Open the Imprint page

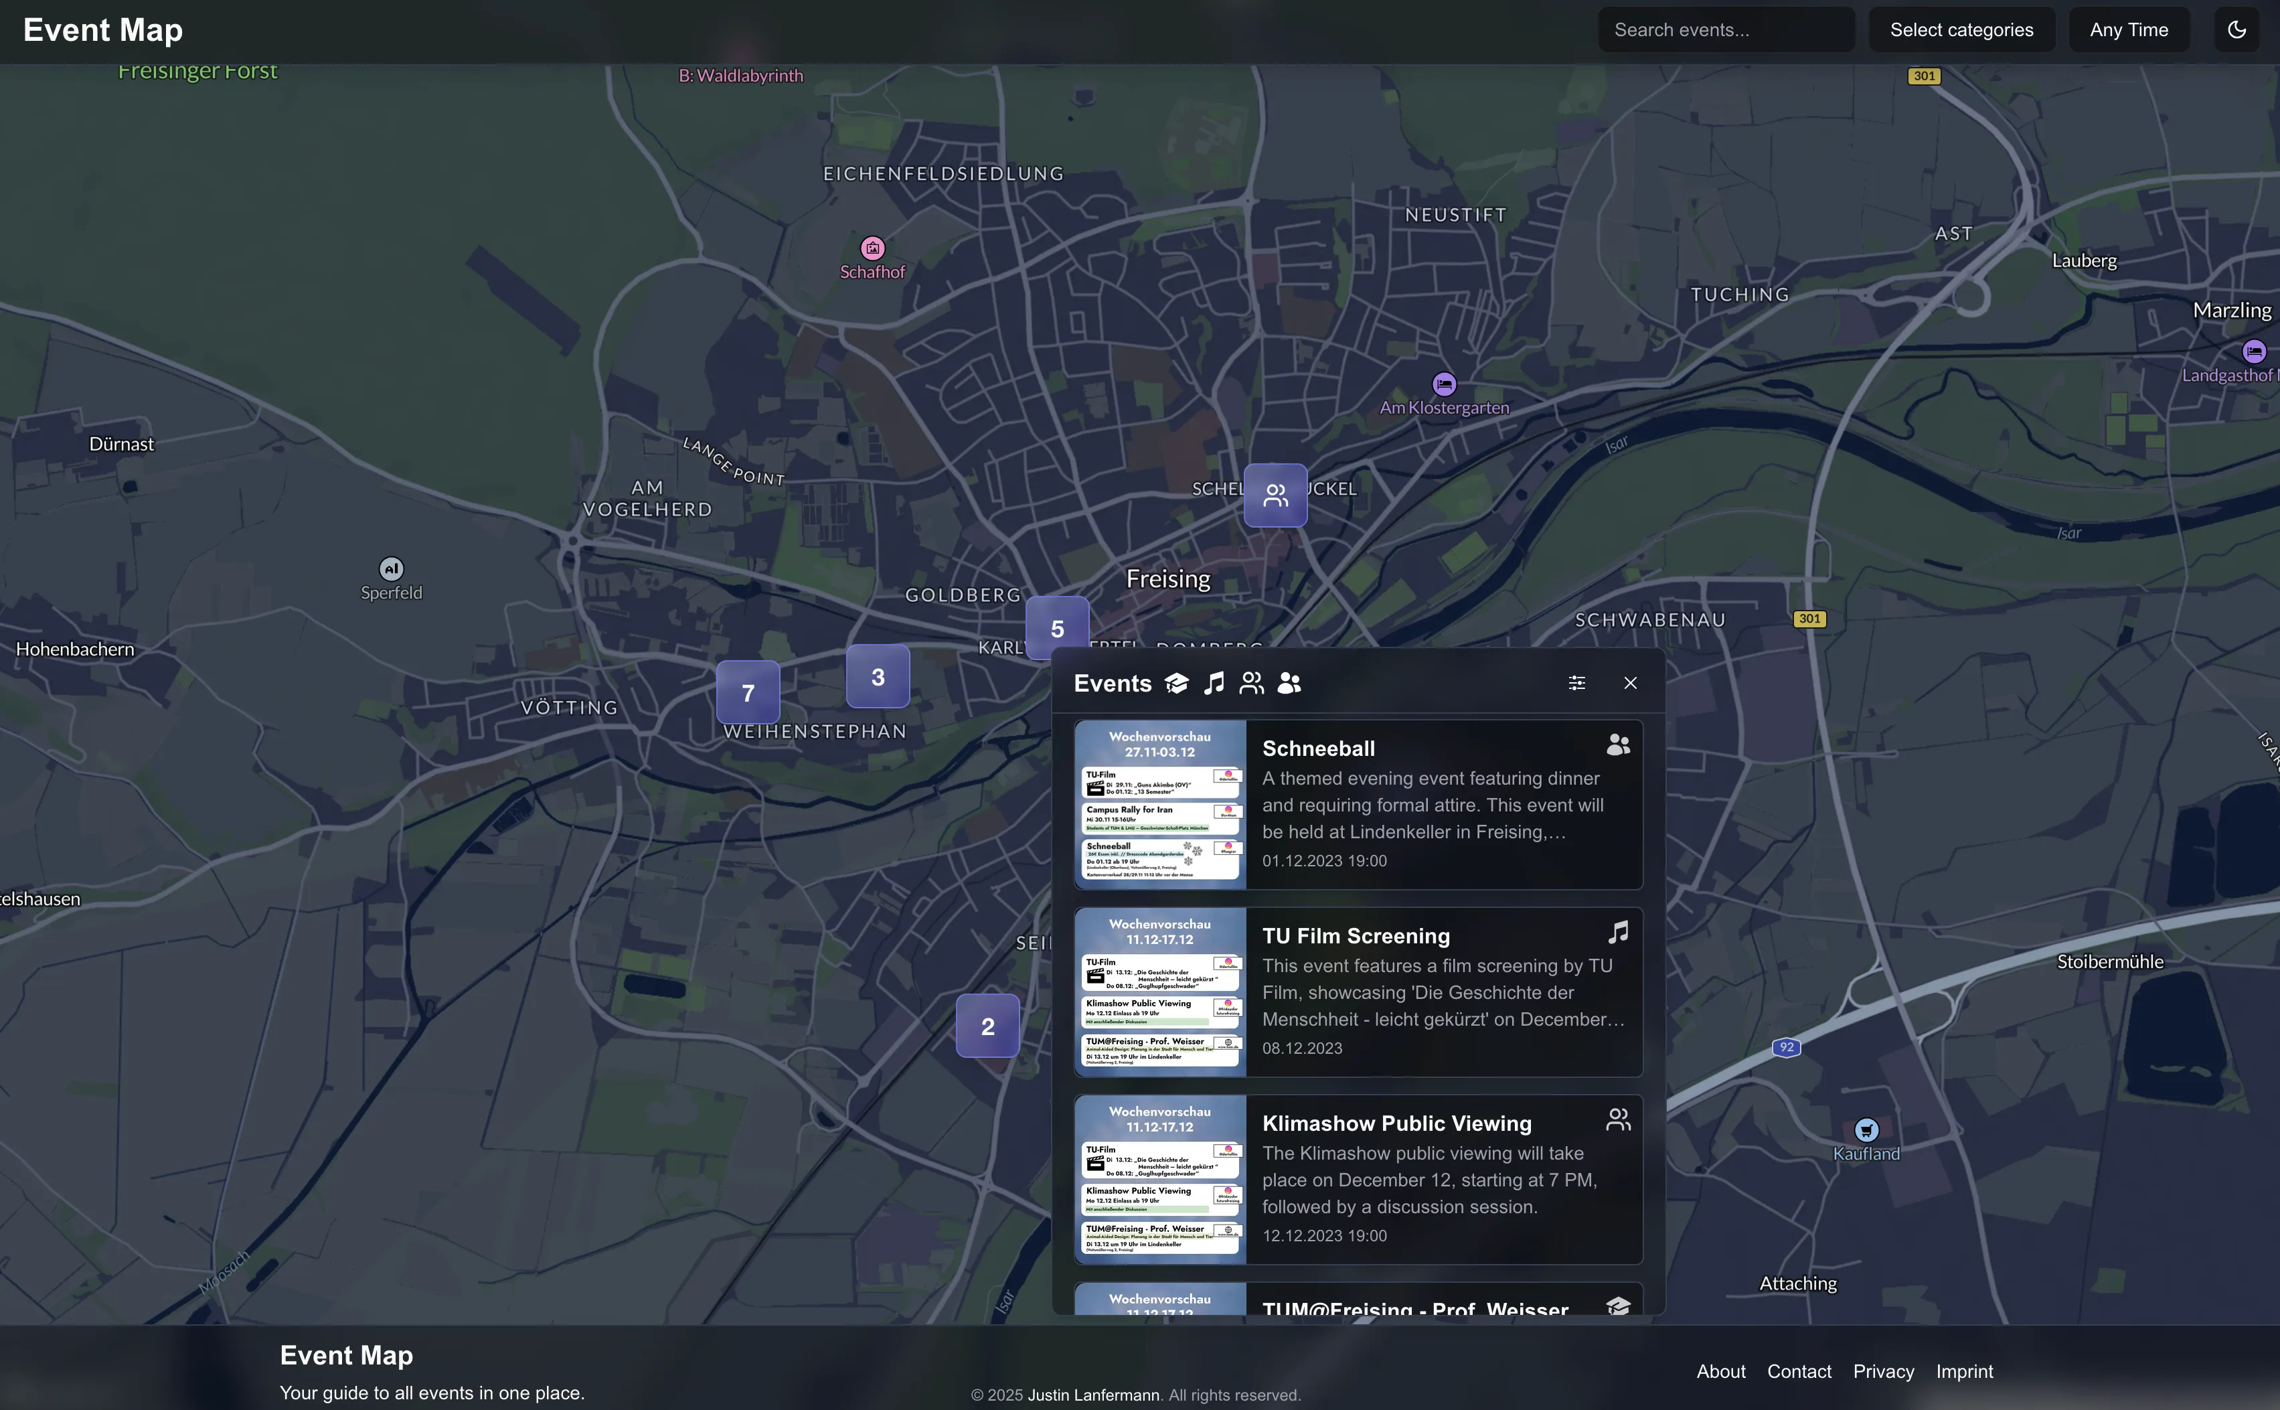[1964, 1371]
